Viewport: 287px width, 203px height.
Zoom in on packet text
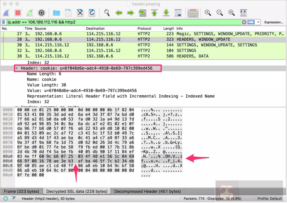(x=208, y=13)
